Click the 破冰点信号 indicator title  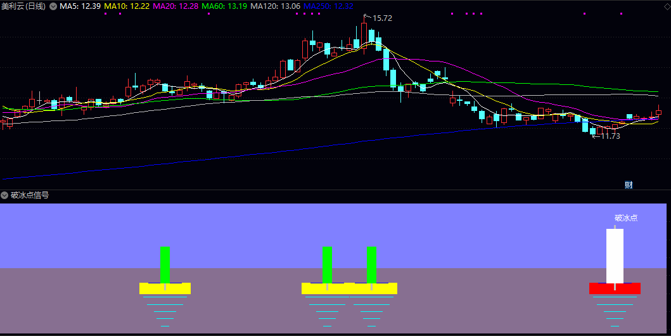tap(30, 195)
